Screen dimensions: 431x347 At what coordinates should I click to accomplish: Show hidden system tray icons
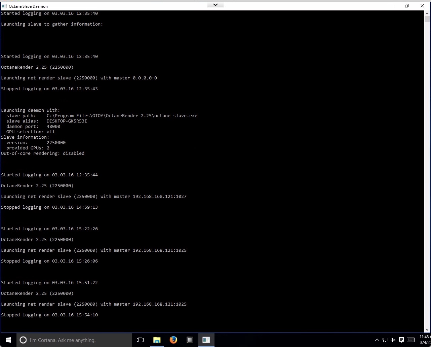(x=377, y=340)
